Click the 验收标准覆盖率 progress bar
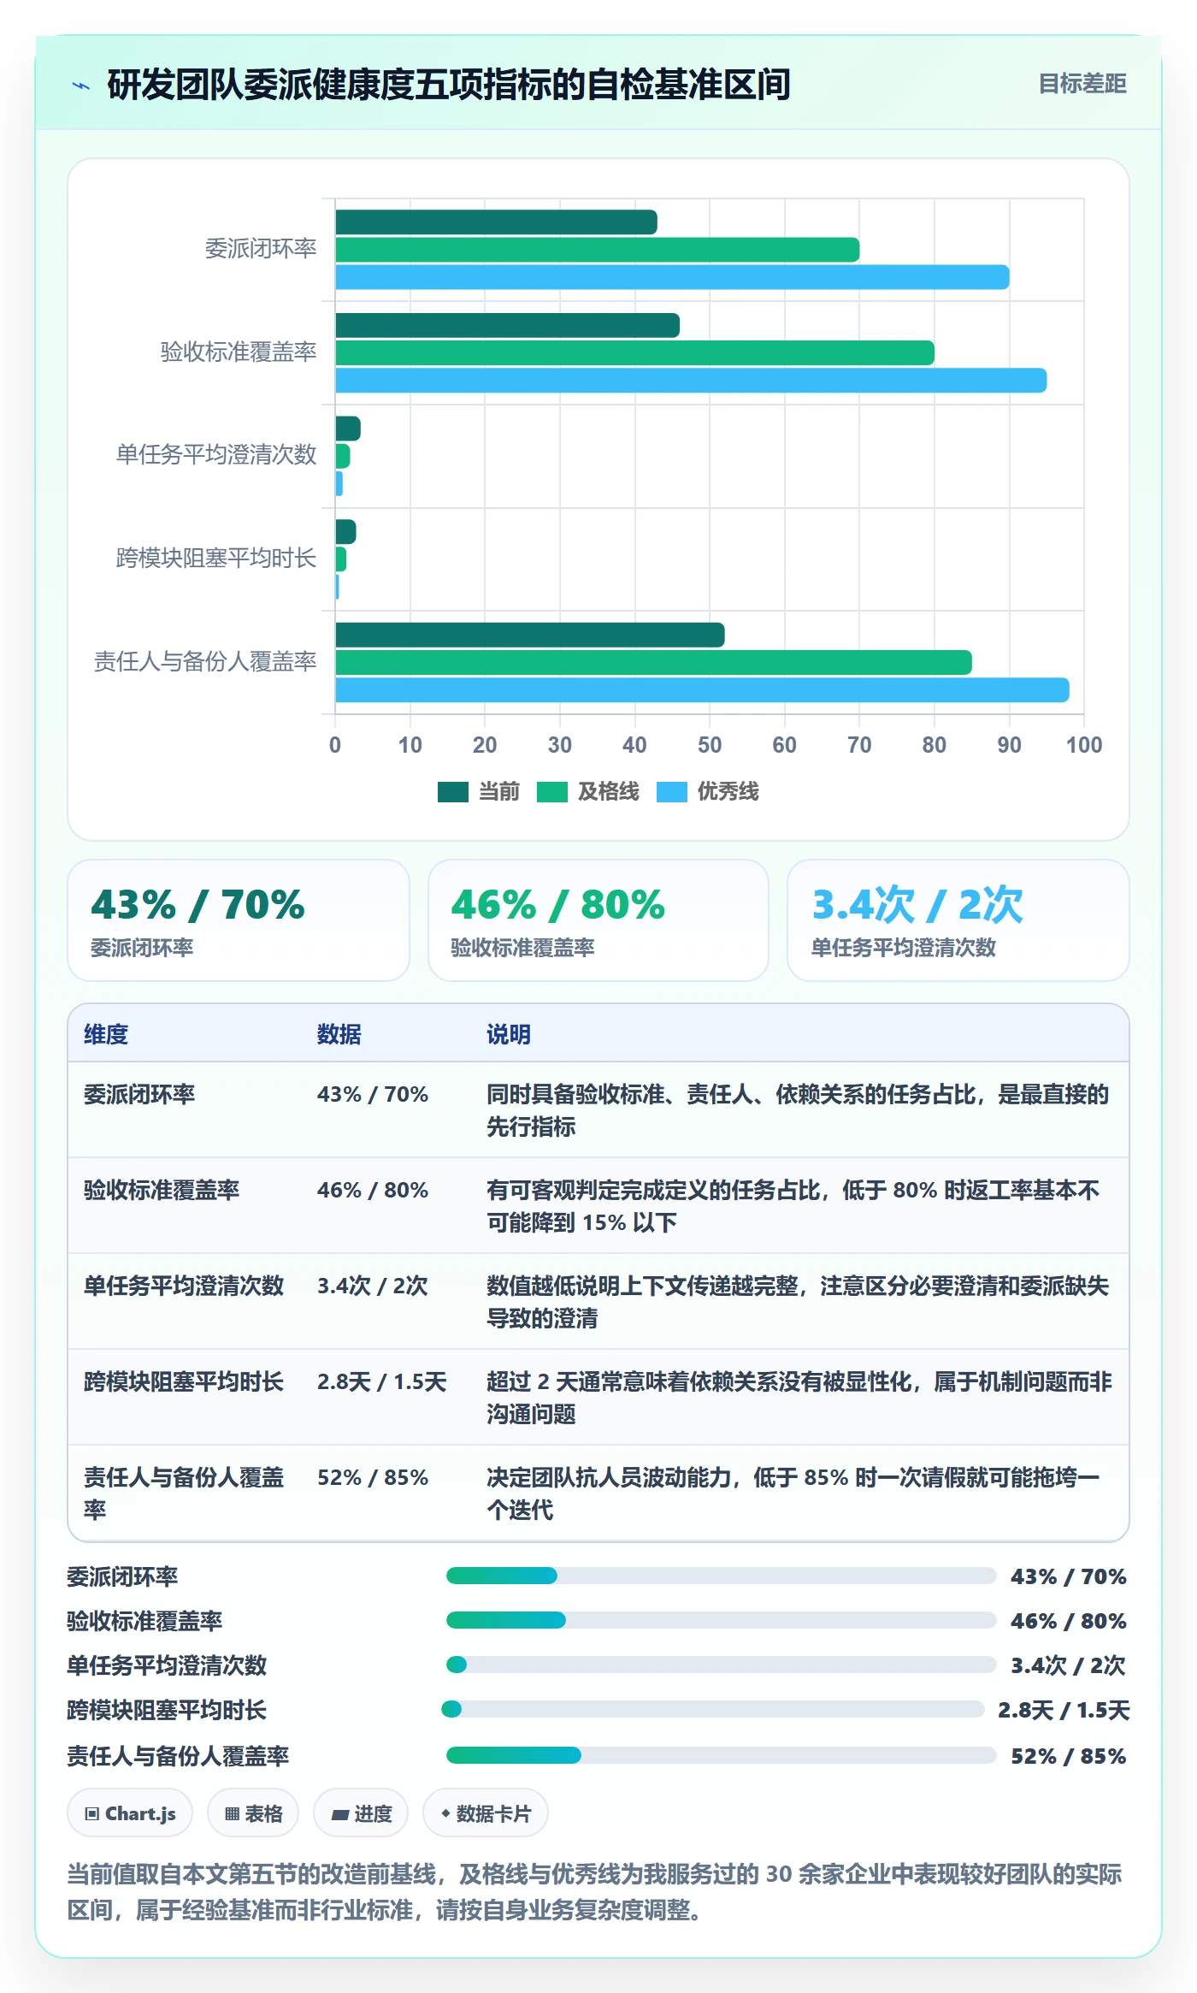Image resolution: width=1197 pixels, height=1993 pixels. [721, 1620]
